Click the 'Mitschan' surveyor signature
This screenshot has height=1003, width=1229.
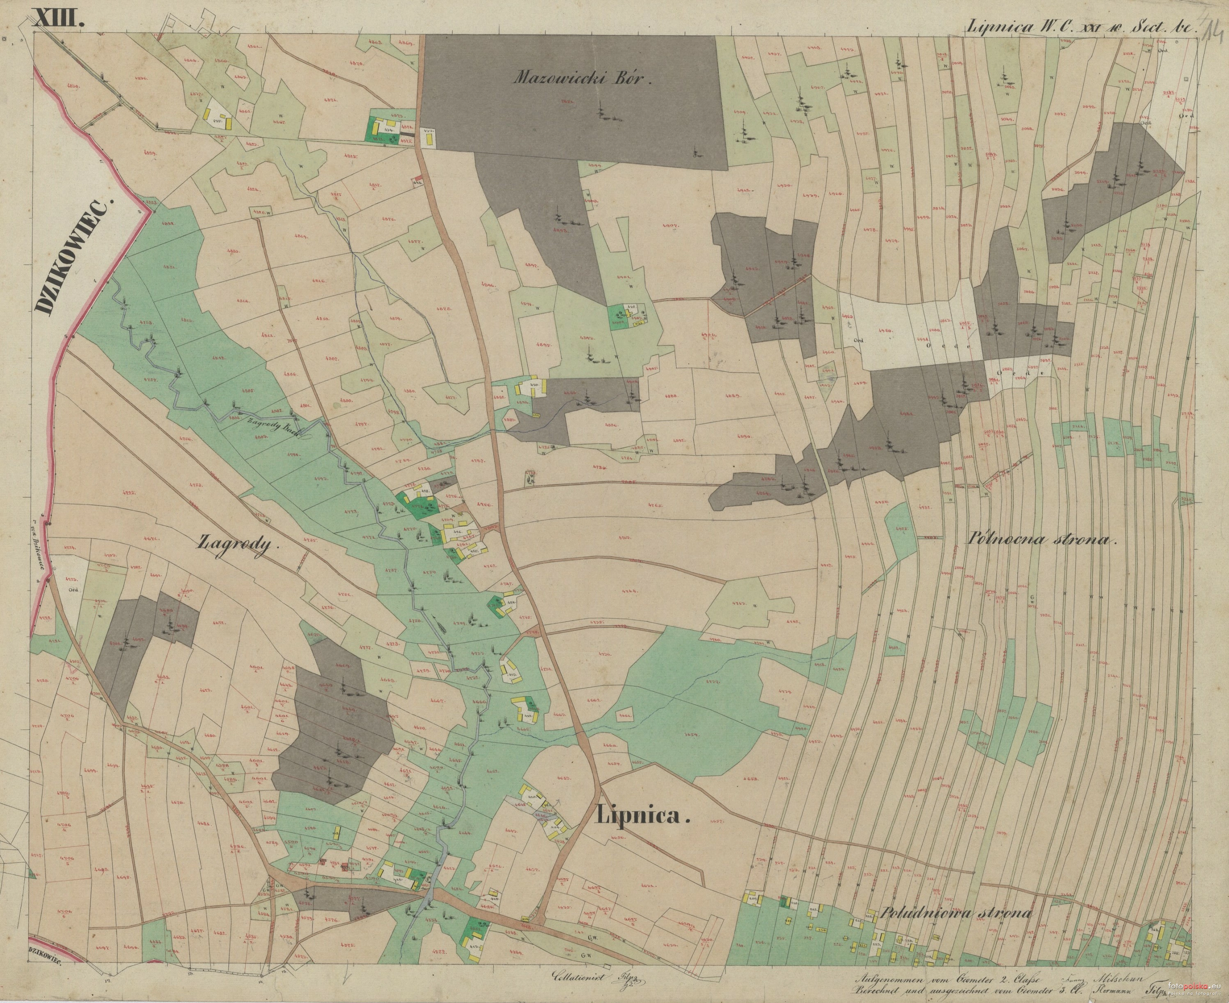[x=1117, y=978]
